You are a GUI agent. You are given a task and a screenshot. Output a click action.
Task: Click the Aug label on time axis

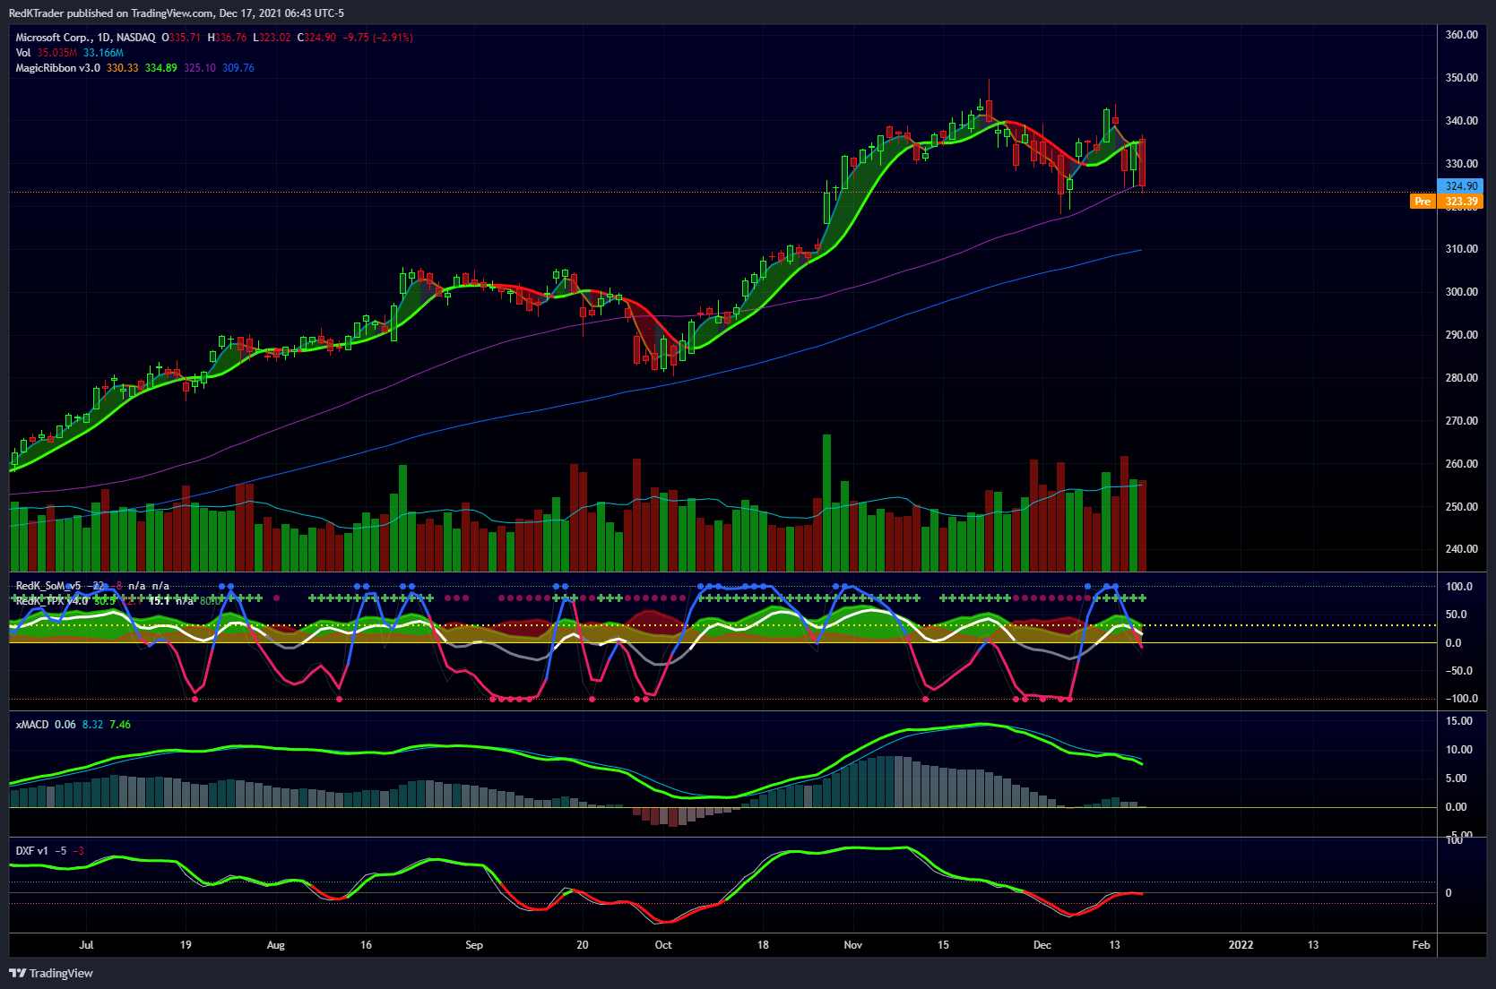[x=276, y=945]
